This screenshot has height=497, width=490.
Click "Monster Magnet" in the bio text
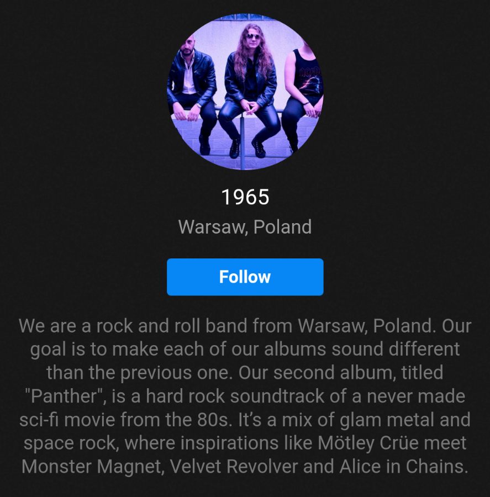pyautogui.click(x=91, y=467)
